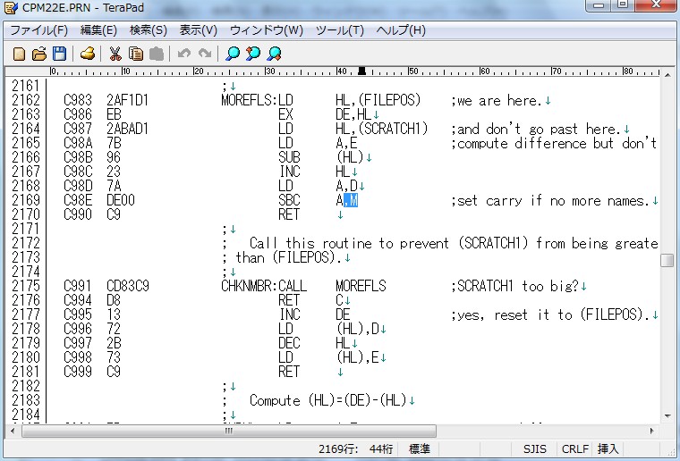Screen dimensions: 680x461
Task: Click the vertical scrollbar thumb
Action: (x=667, y=261)
